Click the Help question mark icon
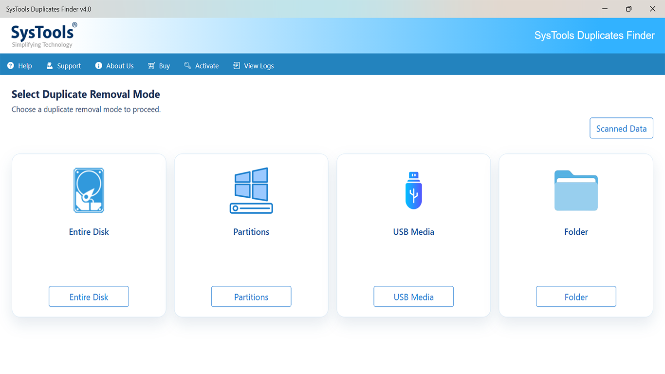 [11, 66]
